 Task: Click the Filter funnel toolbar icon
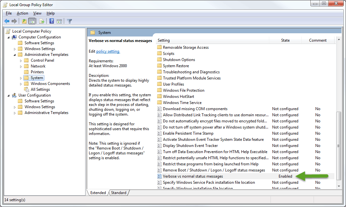69,21
